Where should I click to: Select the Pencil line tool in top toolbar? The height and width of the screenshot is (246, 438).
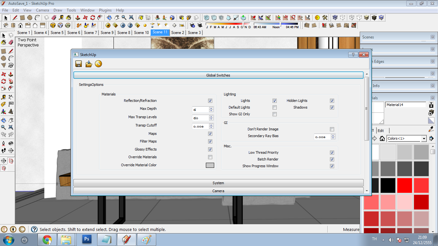pos(15,18)
